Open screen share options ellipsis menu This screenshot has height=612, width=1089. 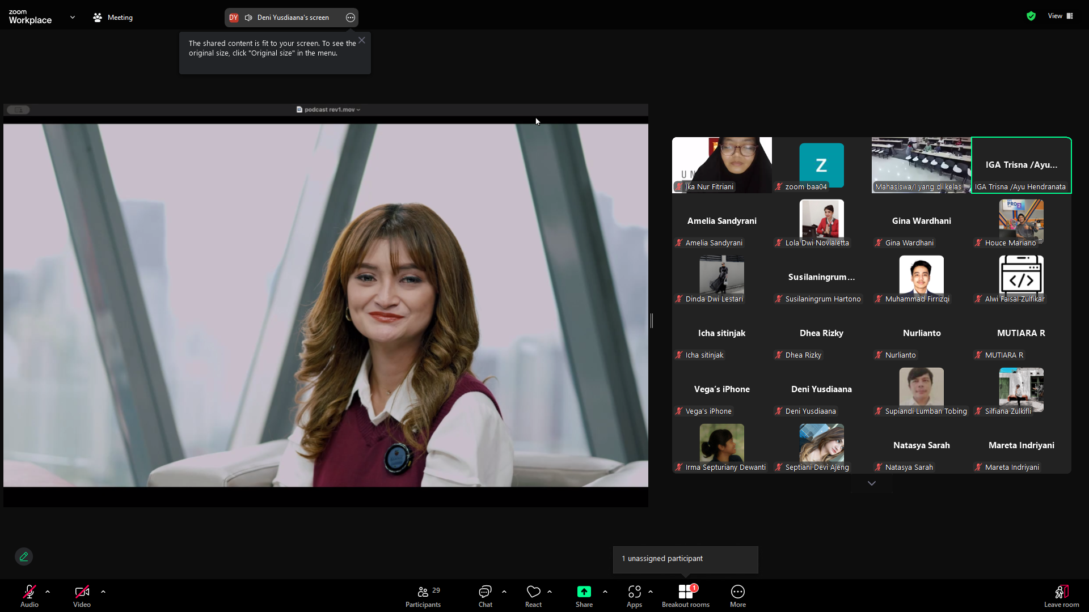pyautogui.click(x=351, y=18)
